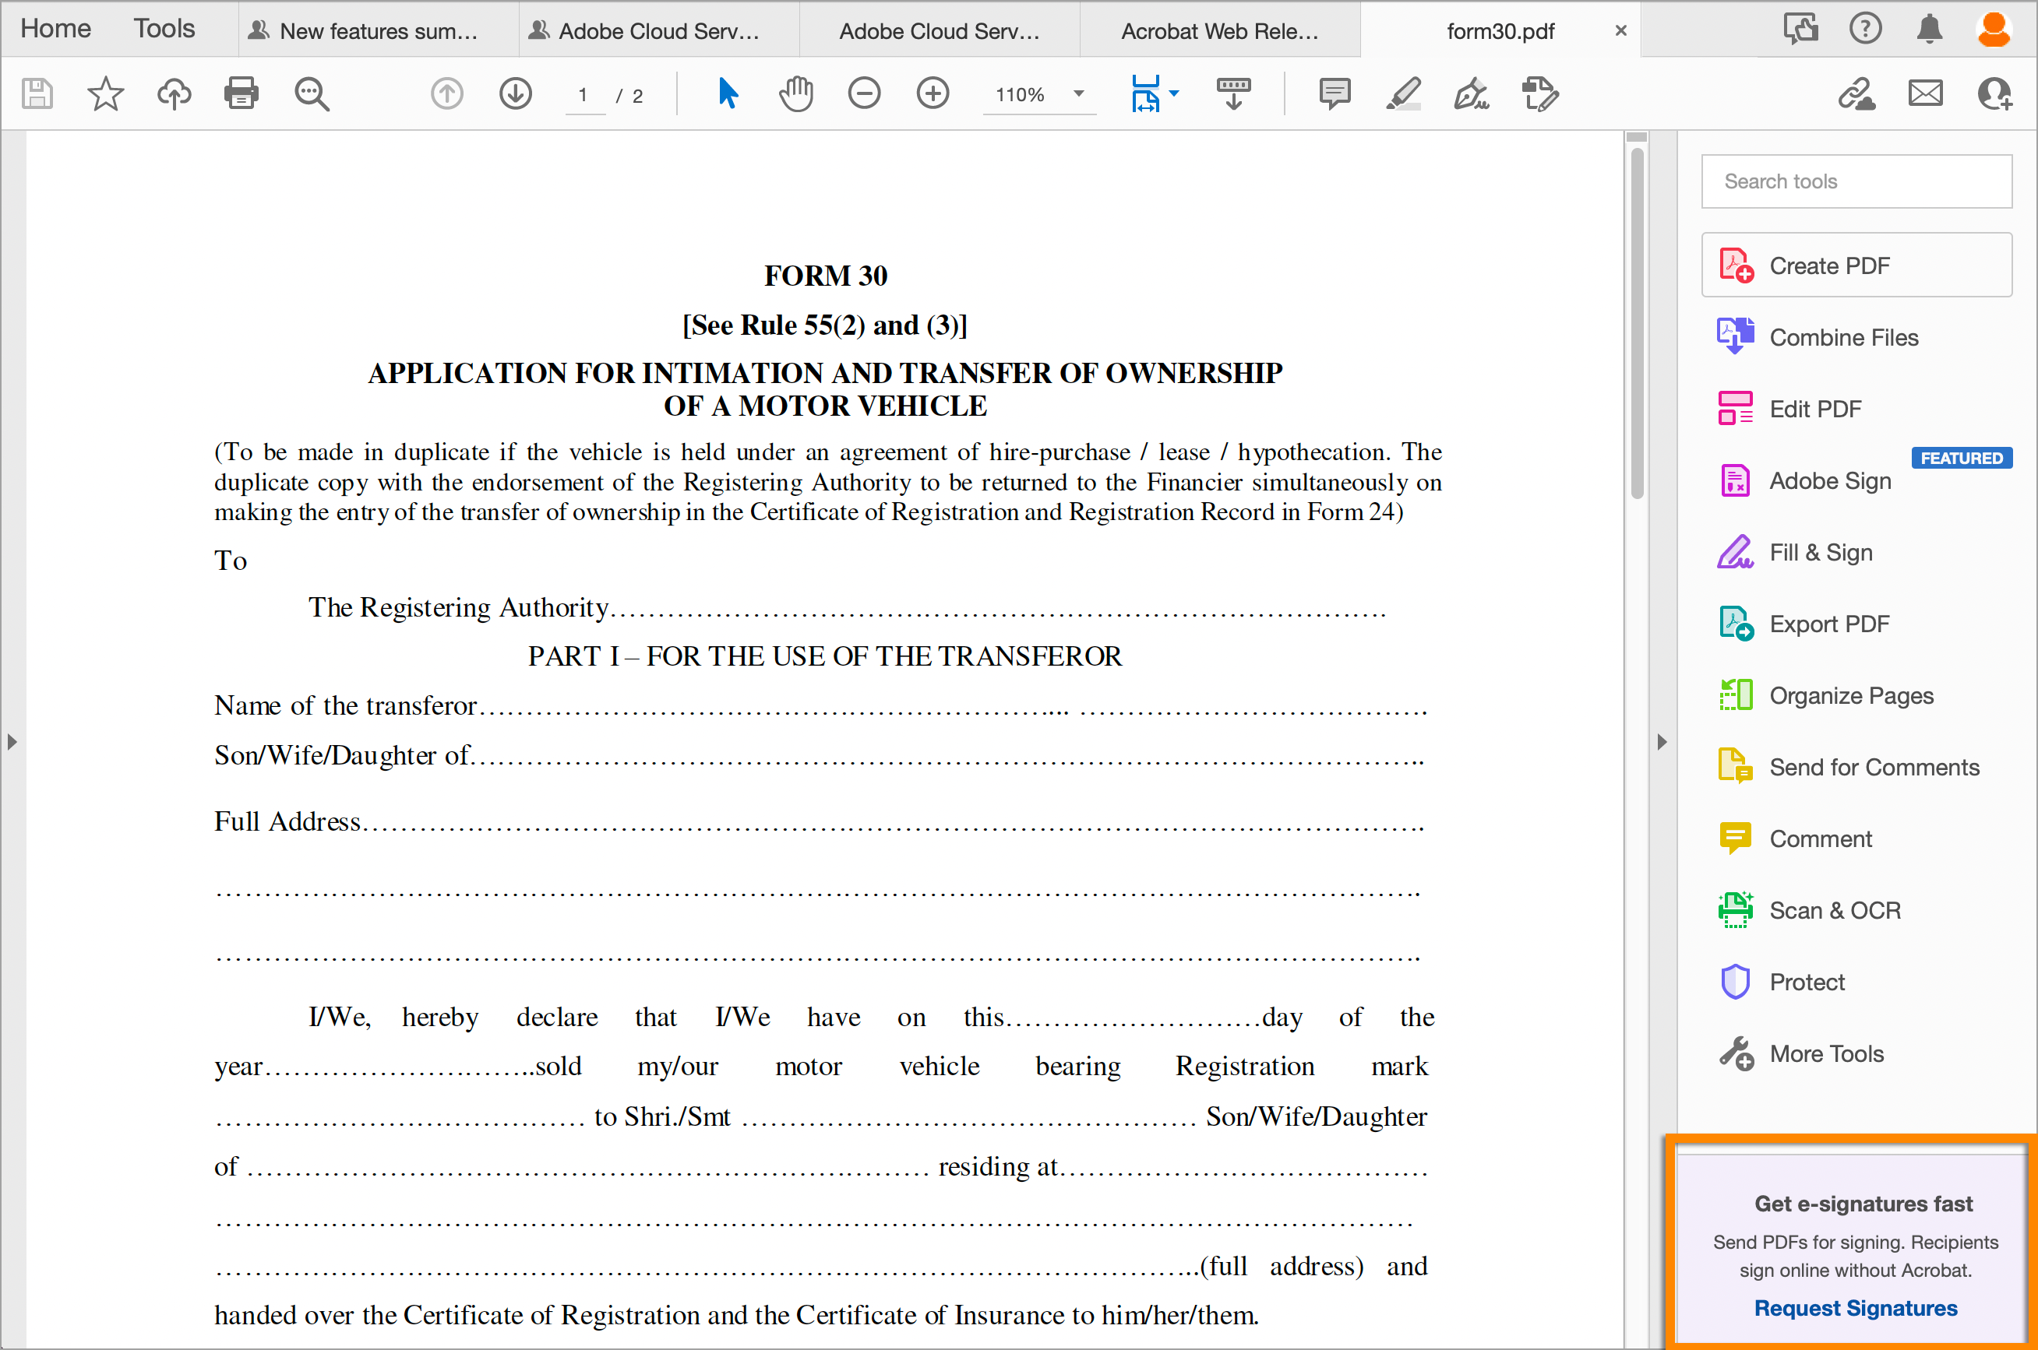This screenshot has height=1350, width=2038.
Task: Click the Request Signatures link
Action: click(1856, 1308)
